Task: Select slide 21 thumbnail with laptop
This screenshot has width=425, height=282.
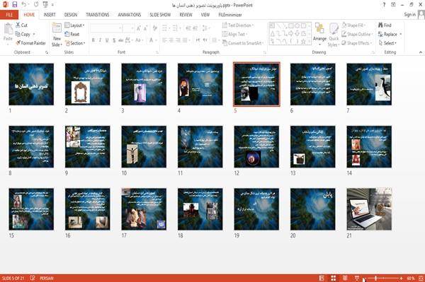Action: pos(369,209)
